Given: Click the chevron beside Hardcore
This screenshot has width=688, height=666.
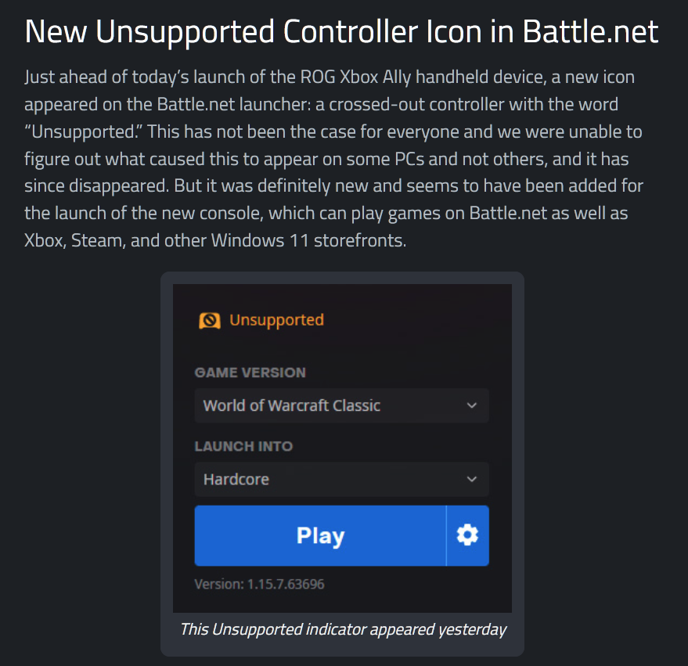Looking at the screenshot, I should [472, 479].
